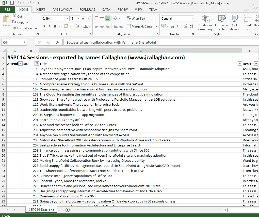Open Attend column filter dropdown
The height and width of the screenshot is (217, 259).
(x=20, y=64)
